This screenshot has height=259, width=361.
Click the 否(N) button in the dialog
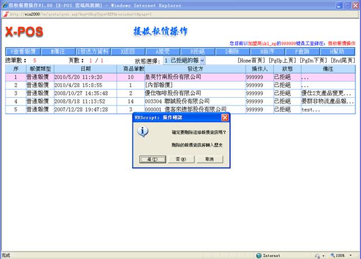[x=179, y=159]
